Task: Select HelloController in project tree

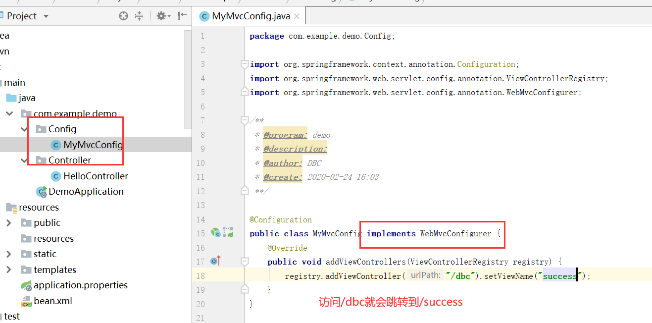Action: tap(96, 176)
